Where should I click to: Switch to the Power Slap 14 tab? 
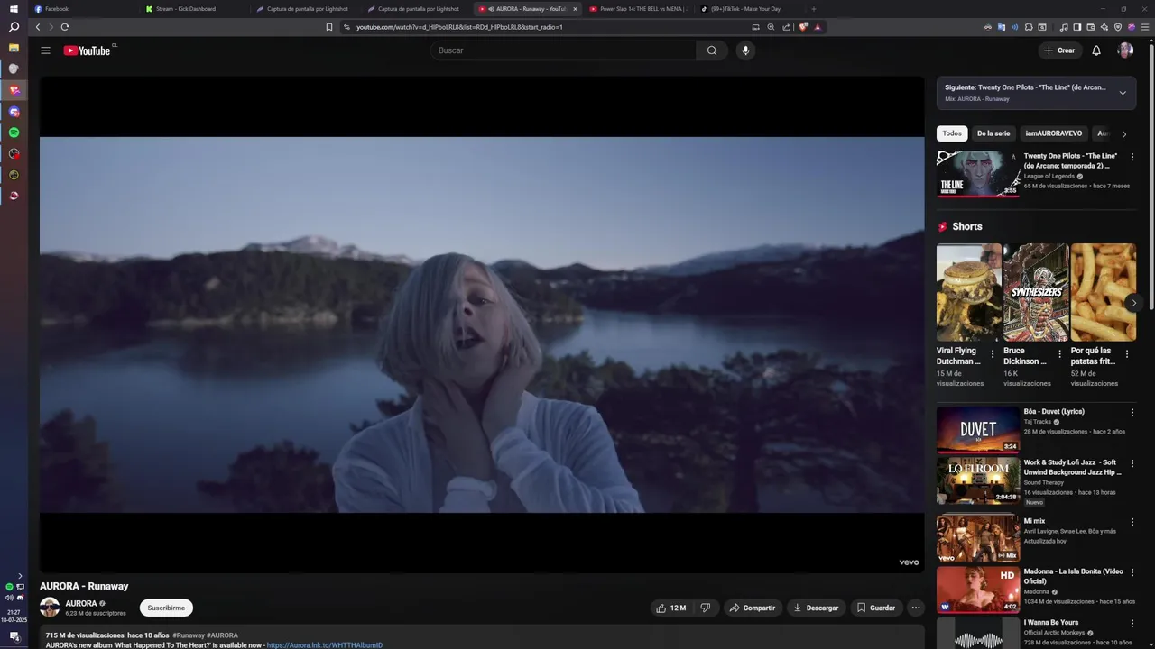coord(639,9)
